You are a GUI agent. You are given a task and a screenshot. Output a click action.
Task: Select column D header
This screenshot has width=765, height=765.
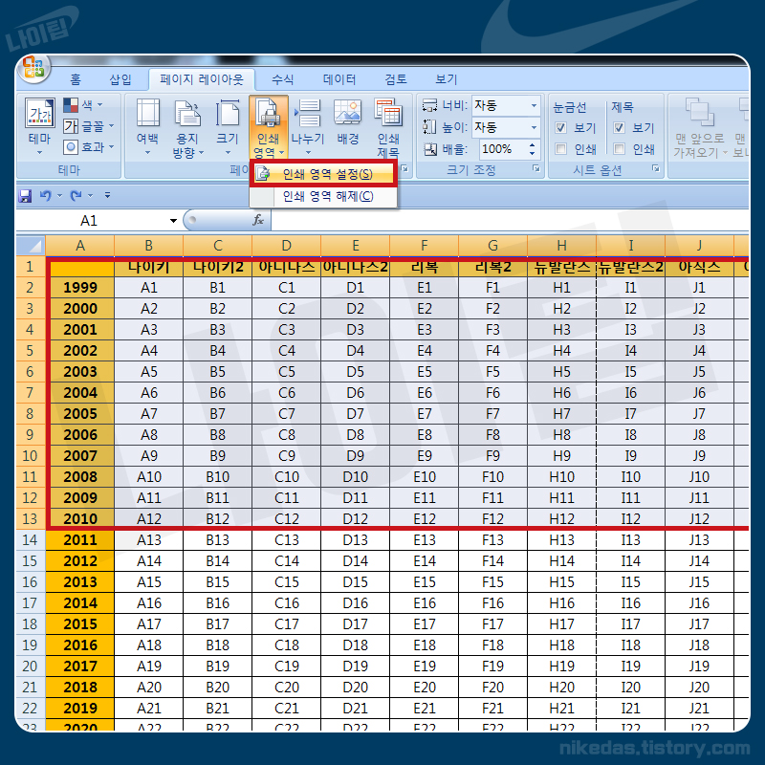click(286, 246)
